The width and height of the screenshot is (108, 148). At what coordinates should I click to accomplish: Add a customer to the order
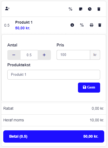pyautogui.click(x=7, y=8)
